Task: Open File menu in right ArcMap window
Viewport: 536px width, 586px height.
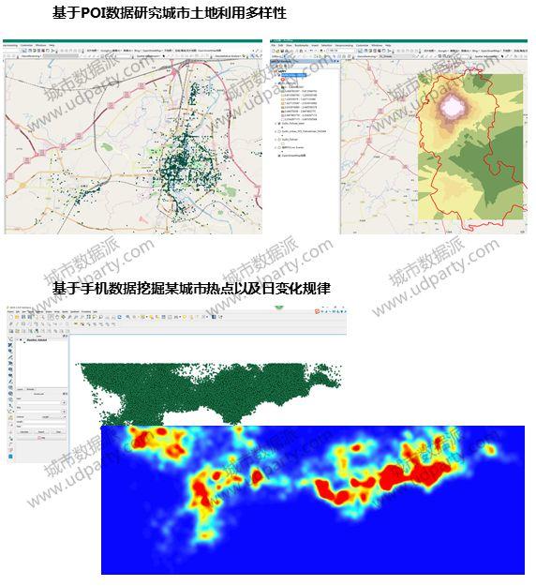Action: pos(273,45)
